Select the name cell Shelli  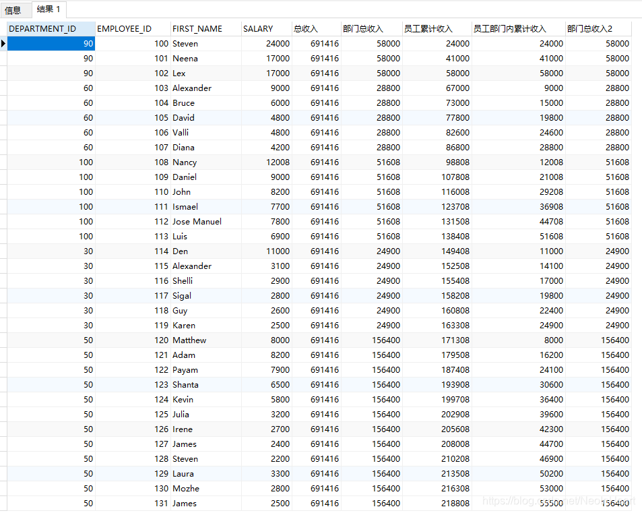pos(206,280)
